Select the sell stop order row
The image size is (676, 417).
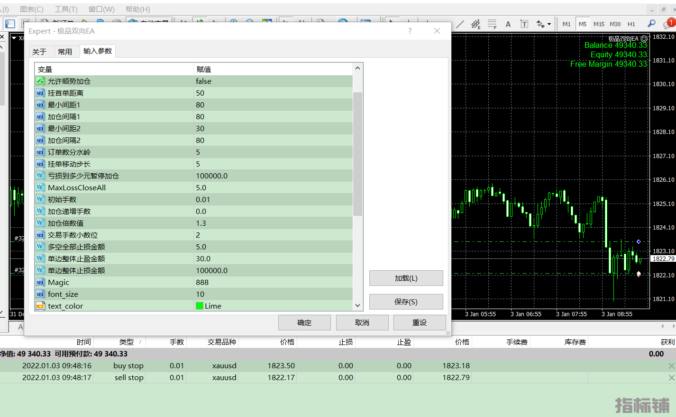[338, 378]
